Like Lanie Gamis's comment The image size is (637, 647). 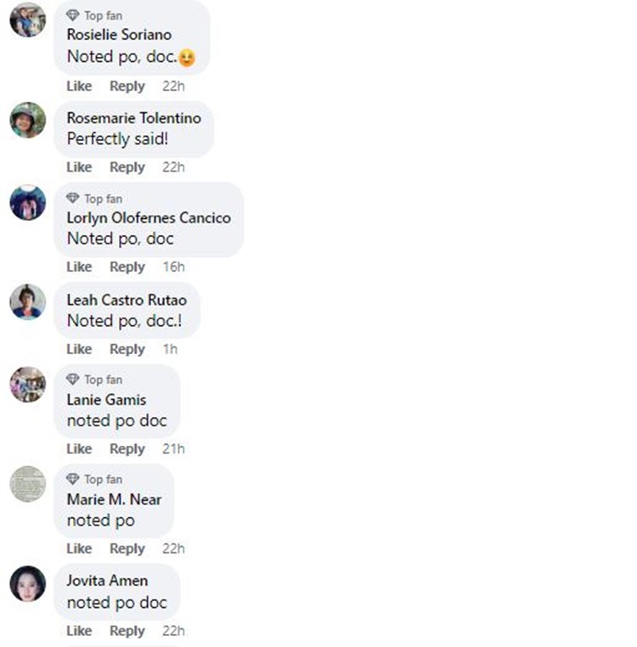(79, 449)
